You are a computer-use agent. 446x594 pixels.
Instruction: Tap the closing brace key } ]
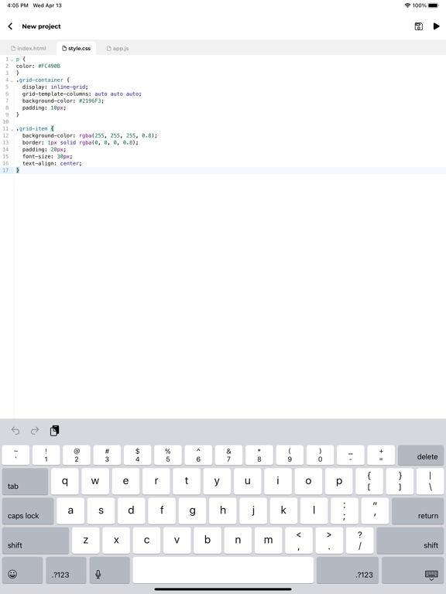pyautogui.click(x=400, y=481)
